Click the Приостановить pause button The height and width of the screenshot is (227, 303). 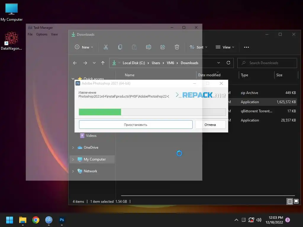136,125
